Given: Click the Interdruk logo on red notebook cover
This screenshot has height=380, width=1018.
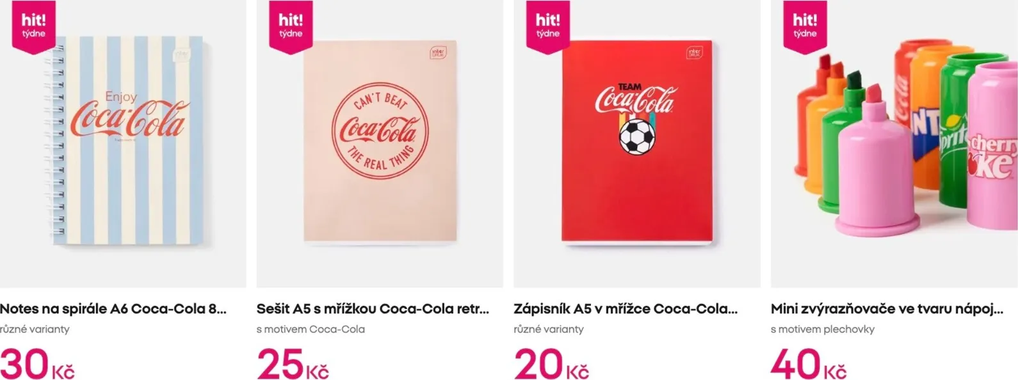Looking at the screenshot, I should (694, 52).
